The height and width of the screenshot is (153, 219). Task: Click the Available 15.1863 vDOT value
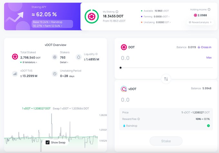(x=162, y=11)
